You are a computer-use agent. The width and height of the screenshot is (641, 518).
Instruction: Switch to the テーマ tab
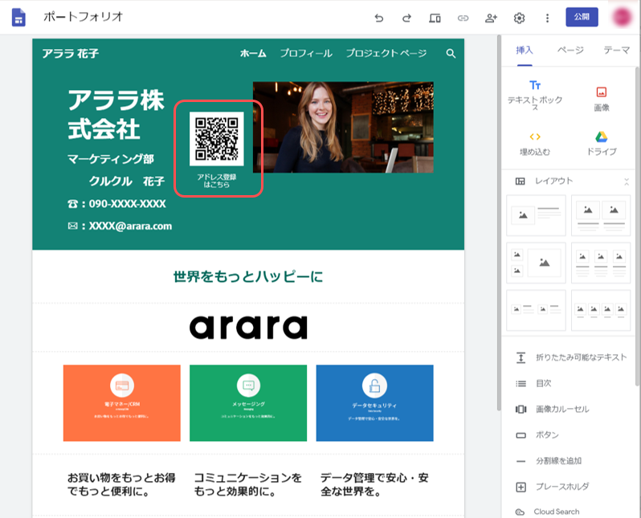[616, 51]
